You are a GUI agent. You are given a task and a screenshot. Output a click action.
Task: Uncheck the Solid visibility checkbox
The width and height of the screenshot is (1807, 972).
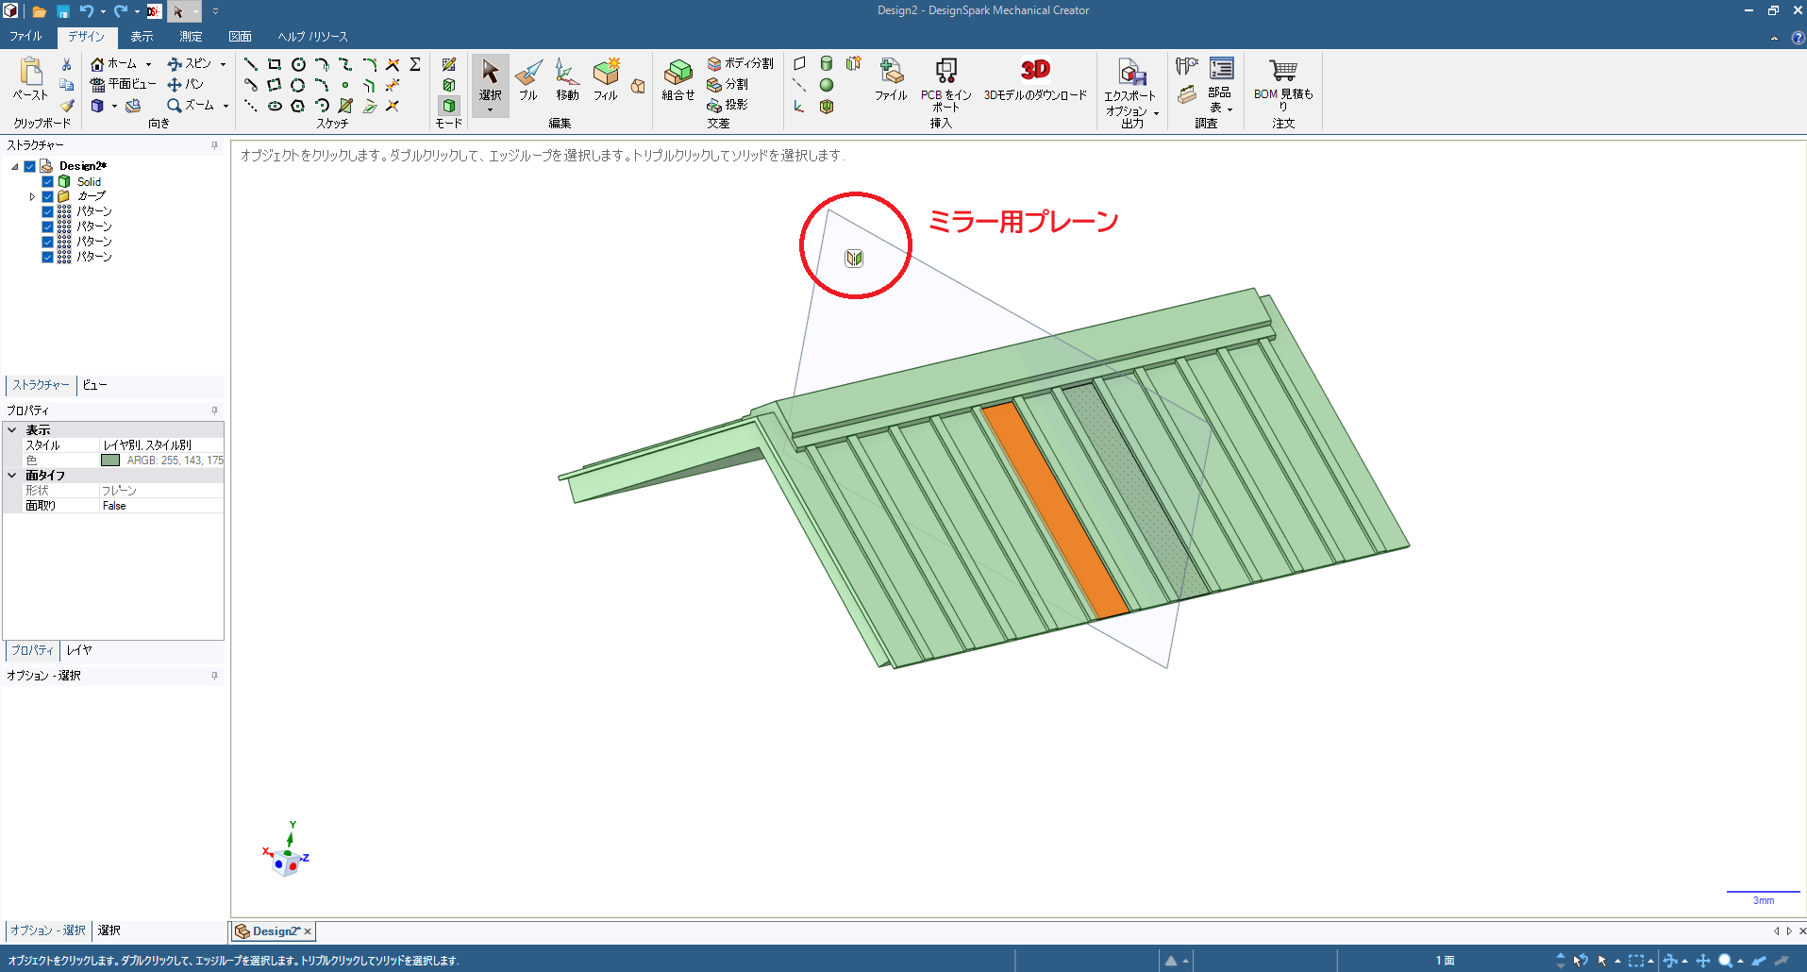coord(47,181)
